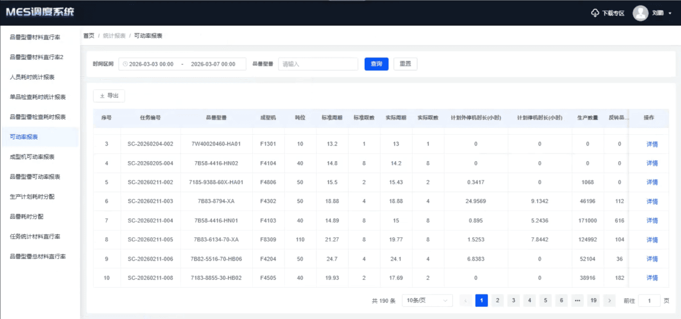The height and width of the screenshot is (319, 681).
Task: Click the pagination ellipsis to reveal hidden pages
Action: click(x=577, y=300)
